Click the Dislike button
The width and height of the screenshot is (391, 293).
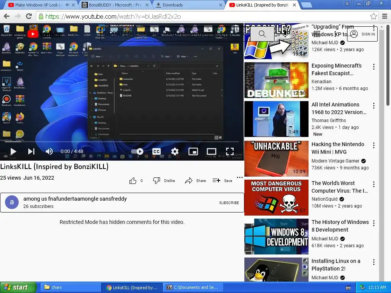[164, 180]
